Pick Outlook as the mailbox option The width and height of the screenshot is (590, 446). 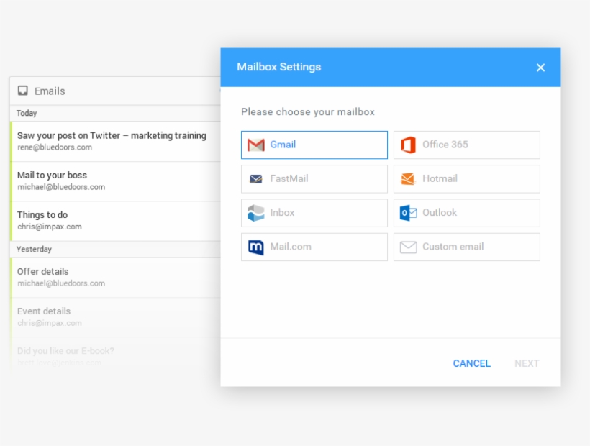(466, 212)
